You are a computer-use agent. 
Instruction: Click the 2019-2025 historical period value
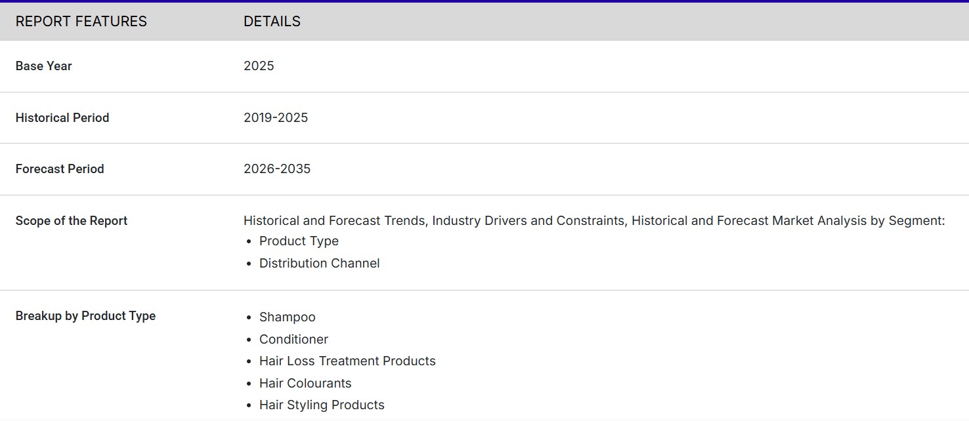pos(276,118)
